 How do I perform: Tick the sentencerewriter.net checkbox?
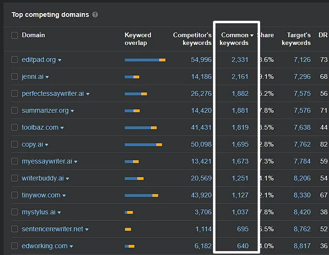(15, 229)
